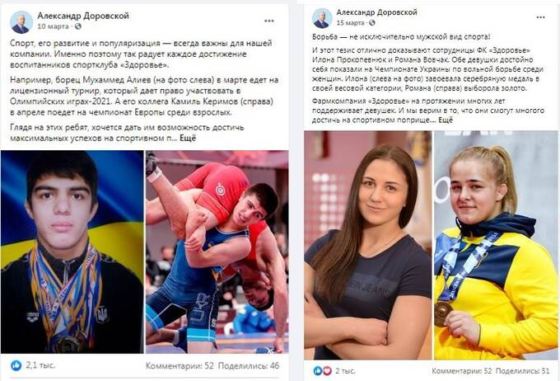Click the author avatar on the 10 марта post
Image resolution: width=560 pixels, height=381 pixels.
[x=21, y=22]
